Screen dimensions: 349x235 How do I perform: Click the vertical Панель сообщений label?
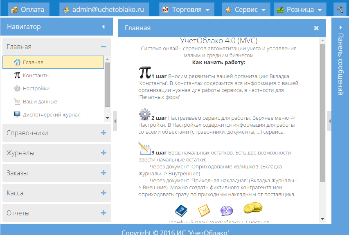(340, 64)
